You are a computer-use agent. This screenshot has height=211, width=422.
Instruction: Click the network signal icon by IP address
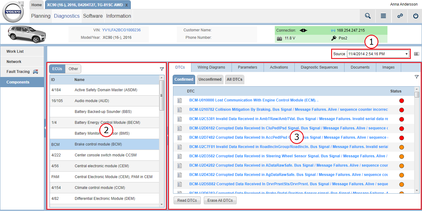tap(333, 30)
